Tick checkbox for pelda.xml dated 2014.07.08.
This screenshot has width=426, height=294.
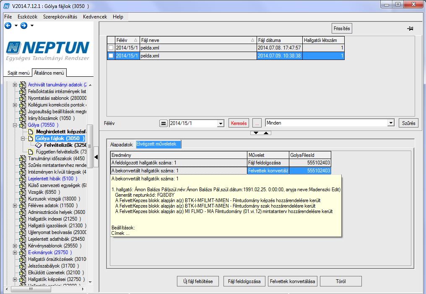click(x=111, y=48)
